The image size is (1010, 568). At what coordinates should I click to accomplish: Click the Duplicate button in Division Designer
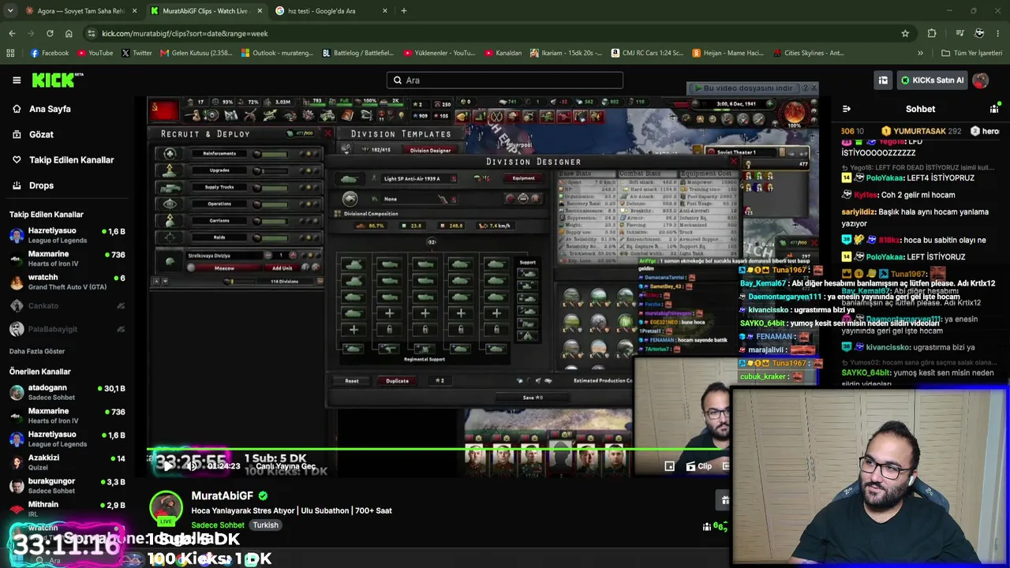point(397,381)
